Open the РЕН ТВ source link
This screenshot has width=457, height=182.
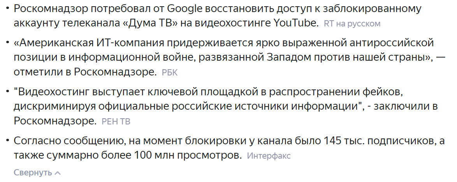tap(116, 121)
